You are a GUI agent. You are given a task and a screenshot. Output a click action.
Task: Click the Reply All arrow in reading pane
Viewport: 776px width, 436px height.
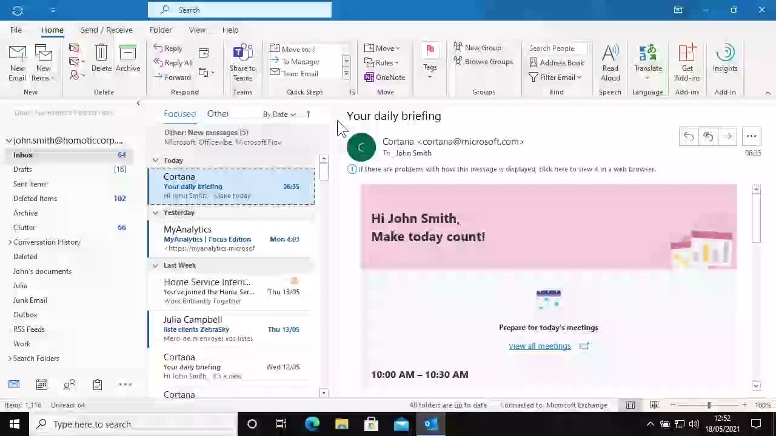(x=707, y=136)
